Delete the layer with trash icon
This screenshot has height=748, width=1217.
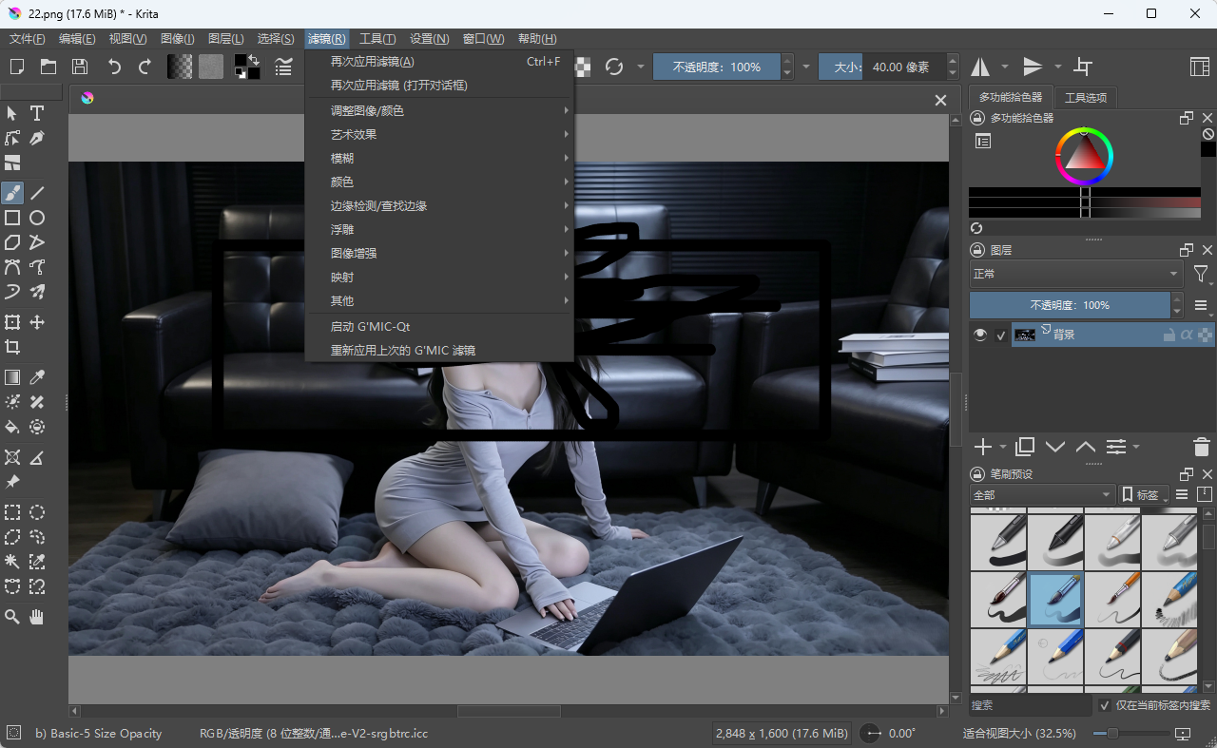pos(1201,447)
